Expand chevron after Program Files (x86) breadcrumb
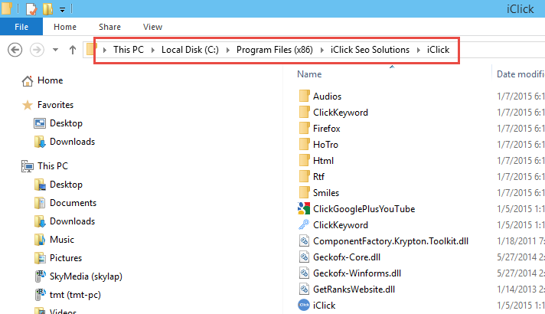The image size is (545, 314). 321,50
